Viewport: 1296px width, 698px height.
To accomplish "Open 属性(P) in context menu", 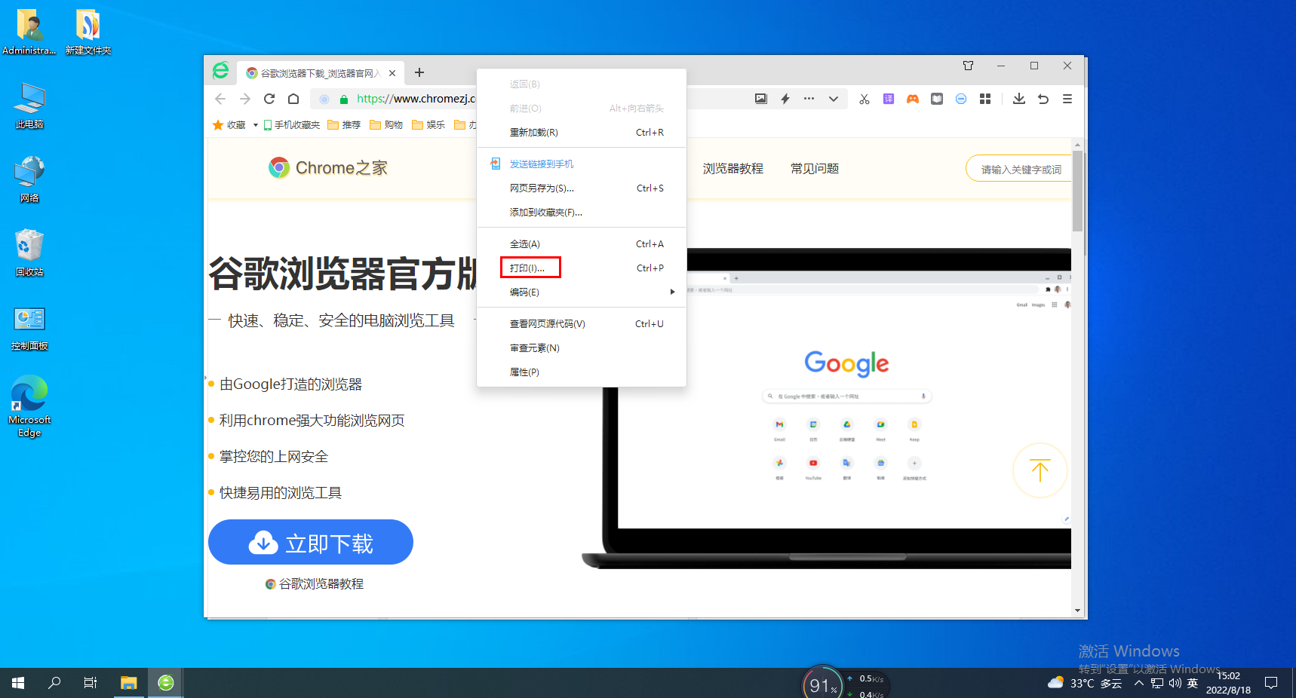I will [582, 372].
